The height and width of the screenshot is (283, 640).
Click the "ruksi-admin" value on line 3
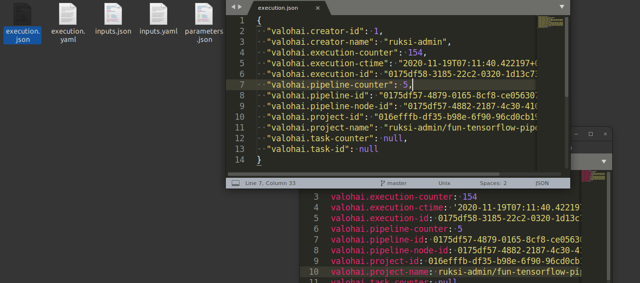coord(418,42)
